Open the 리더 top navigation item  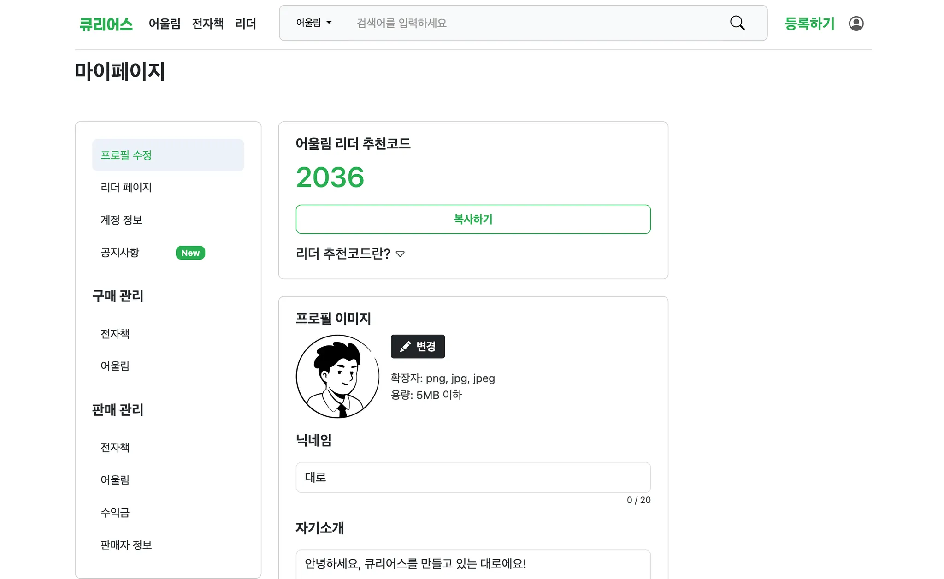tap(245, 24)
